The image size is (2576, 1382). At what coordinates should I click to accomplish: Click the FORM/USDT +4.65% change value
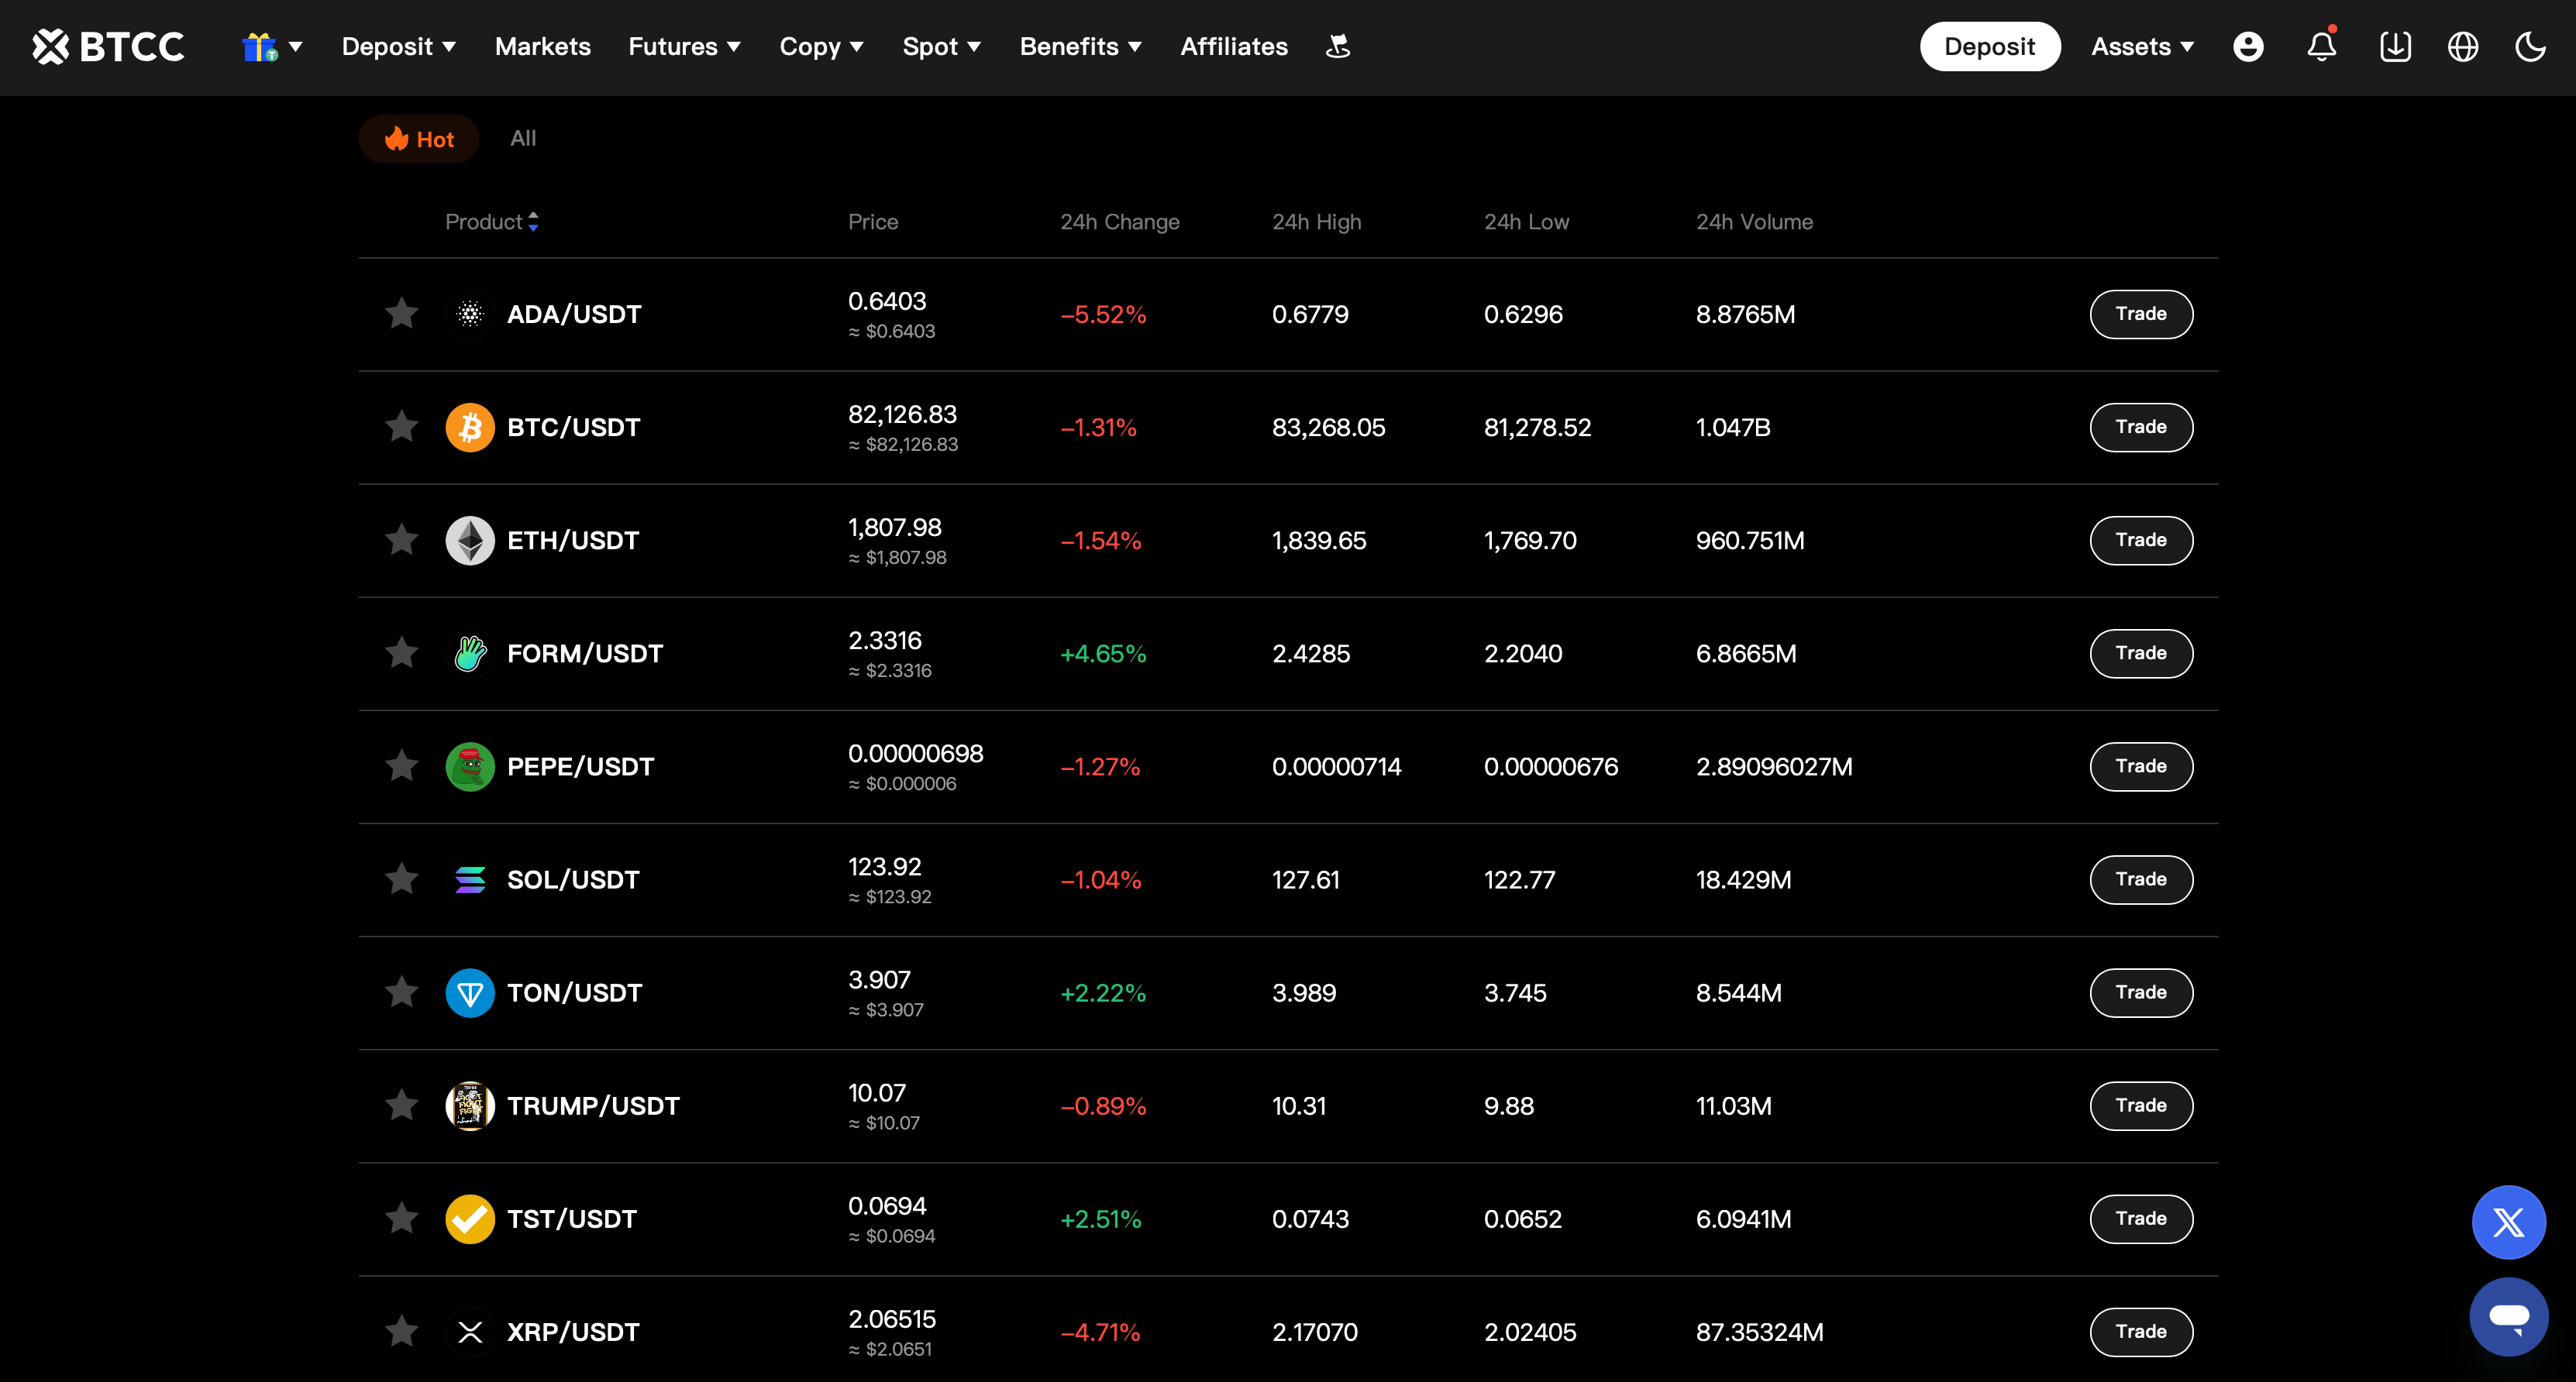1103,654
